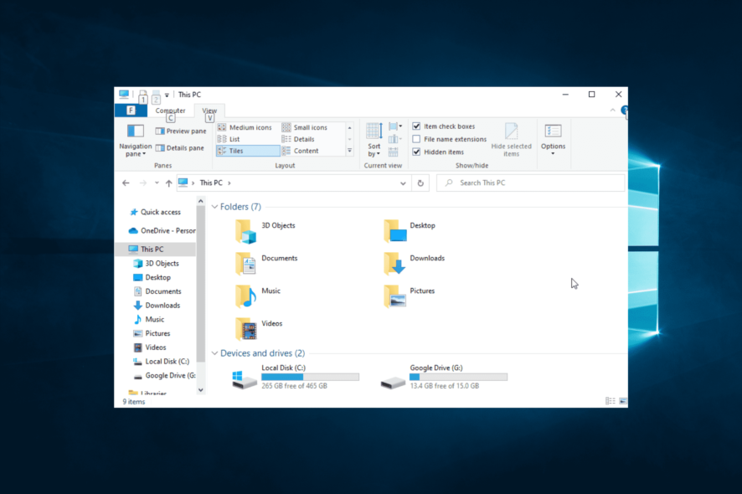The image size is (742, 494).
Task: Switch to the Computer tab
Action: (170, 111)
